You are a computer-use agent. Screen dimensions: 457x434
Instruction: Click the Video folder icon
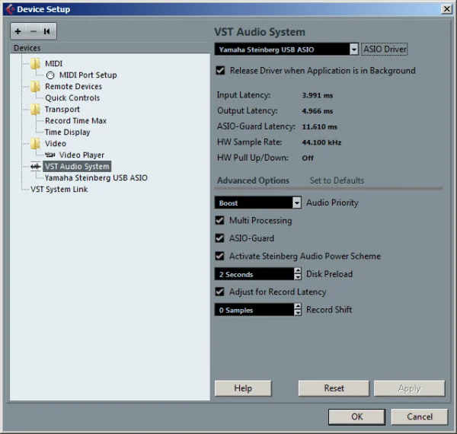pos(35,144)
